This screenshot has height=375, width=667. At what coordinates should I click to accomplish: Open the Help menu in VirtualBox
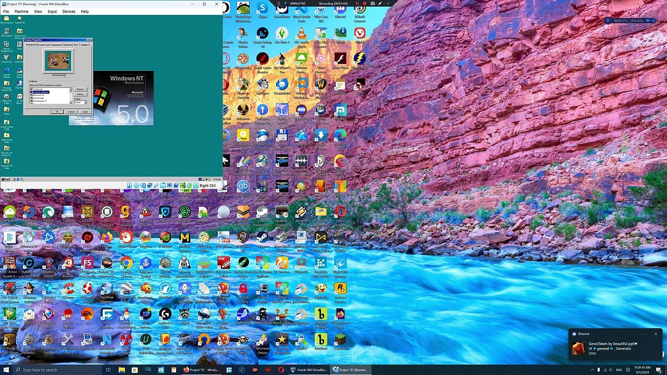coord(84,11)
